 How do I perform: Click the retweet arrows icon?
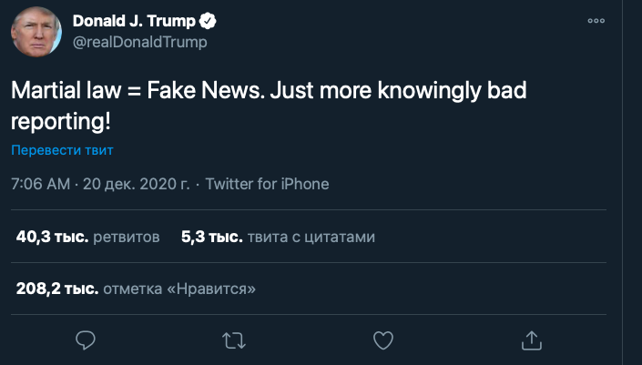click(234, 340)
